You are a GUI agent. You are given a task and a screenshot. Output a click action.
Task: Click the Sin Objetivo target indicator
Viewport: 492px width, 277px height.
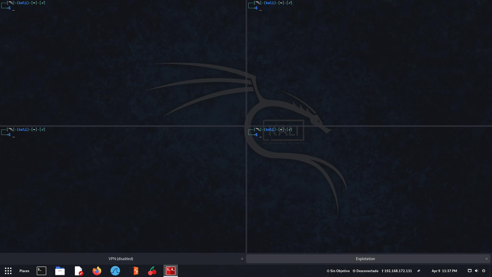[338, 271]
